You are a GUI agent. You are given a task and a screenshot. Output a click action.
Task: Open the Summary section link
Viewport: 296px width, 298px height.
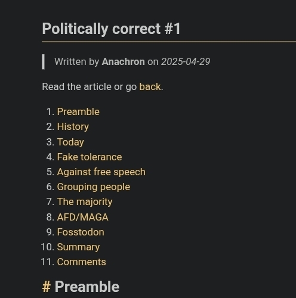click(x=78, y=247)
